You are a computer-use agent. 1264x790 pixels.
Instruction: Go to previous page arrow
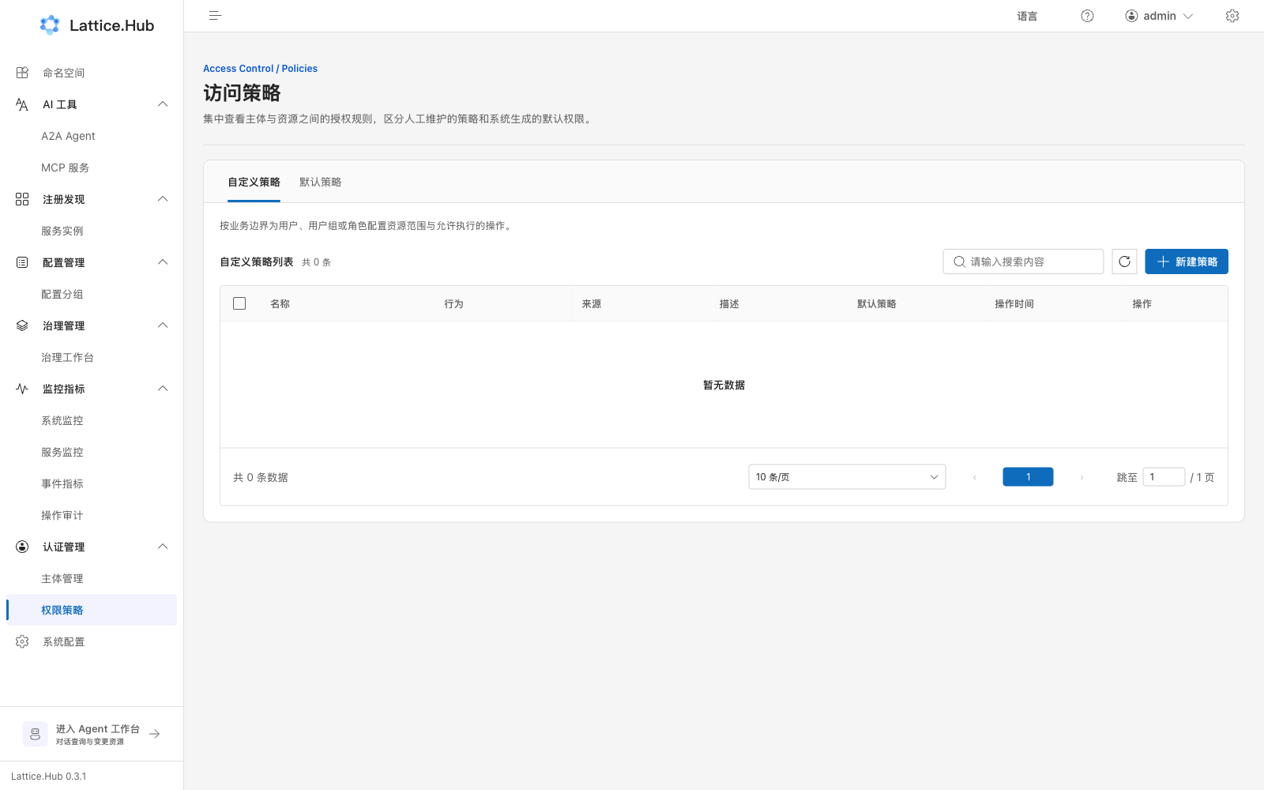(974, 477)
